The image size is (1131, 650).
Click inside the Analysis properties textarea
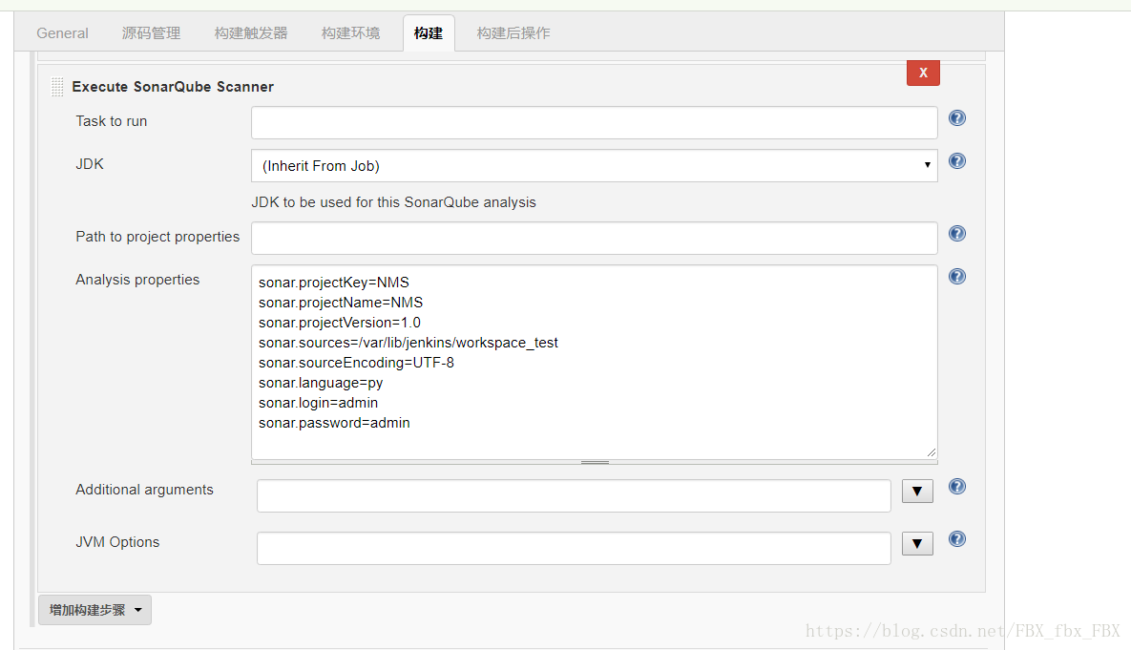point(595,362)
